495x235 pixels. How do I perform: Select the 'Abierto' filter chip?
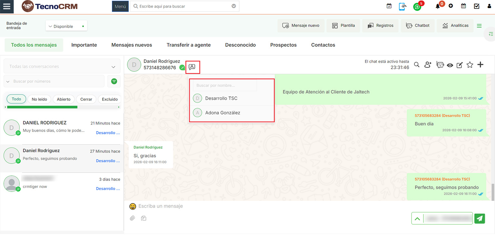(x=64, y=99)
